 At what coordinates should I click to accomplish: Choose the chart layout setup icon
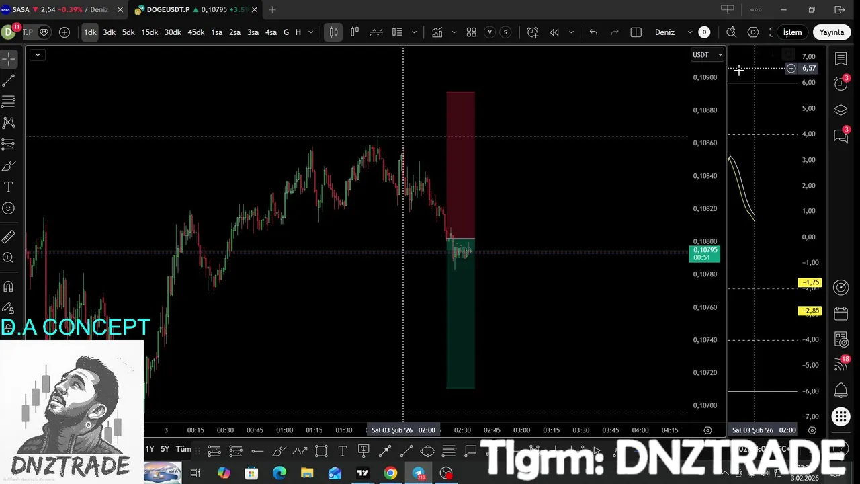click(x=636, y=32)
